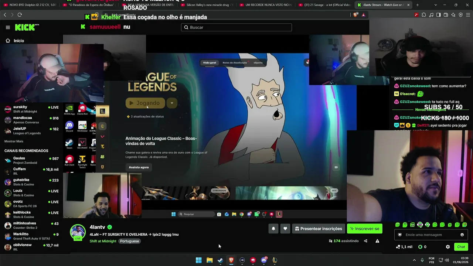This screenshot has width=473, height=266.
Task: Open the Windows Start menu
Action: pyautogui.click(x=198, y=260)
